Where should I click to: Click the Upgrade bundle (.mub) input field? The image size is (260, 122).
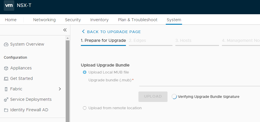[x=200, y=82]
